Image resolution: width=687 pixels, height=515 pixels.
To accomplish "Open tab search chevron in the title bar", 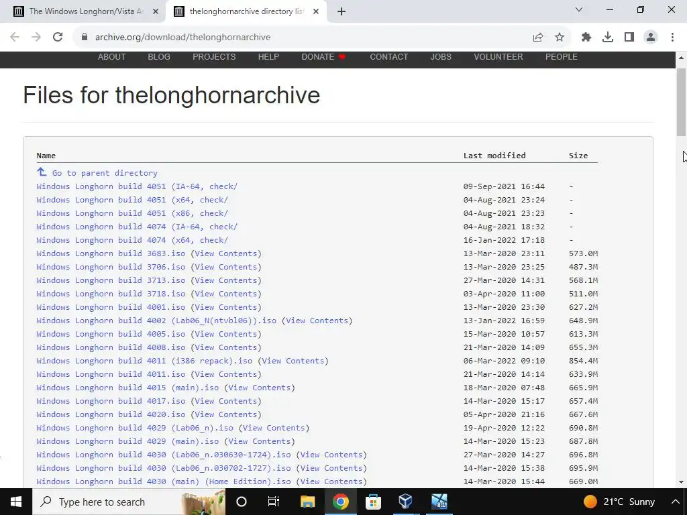I will (x=579, y=9).
